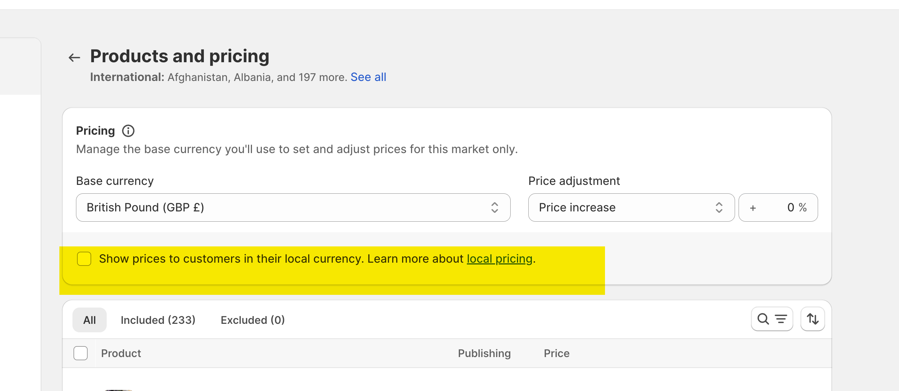The height and width of the screenshot is (391, 899).
Task: Click the back arrow beside Products and pricing
Action: tap(74, 57)
